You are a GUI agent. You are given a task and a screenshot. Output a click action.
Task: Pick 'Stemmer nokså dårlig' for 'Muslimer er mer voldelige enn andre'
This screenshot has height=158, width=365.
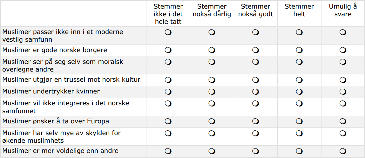tap(212, 151)
